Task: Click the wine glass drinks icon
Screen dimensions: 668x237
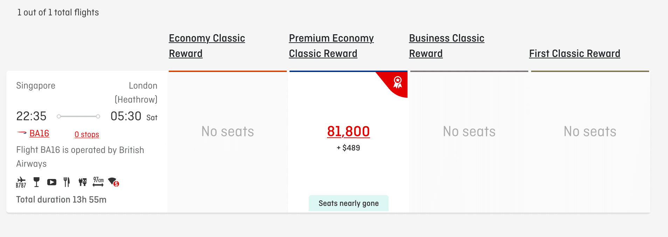Action: [36, 182]
